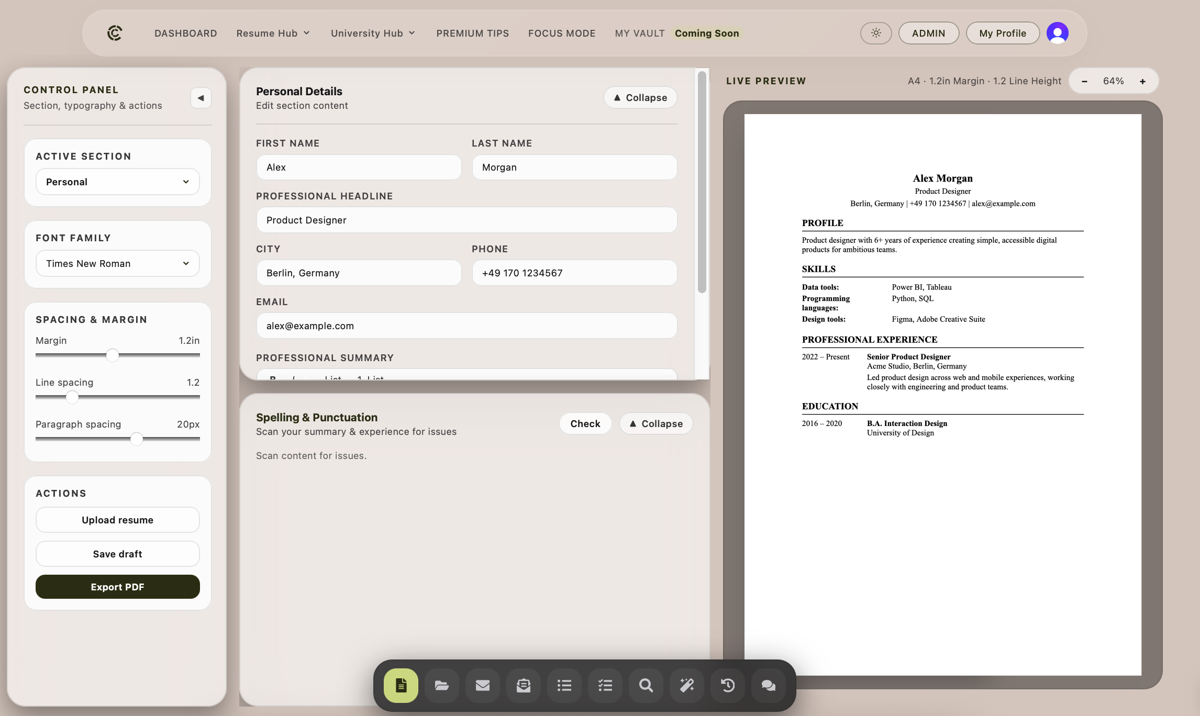Click 'Senior Product Designer' in preview
Image resolution: width=1200 pixels, height=716 pixels.
pos(909,357)
